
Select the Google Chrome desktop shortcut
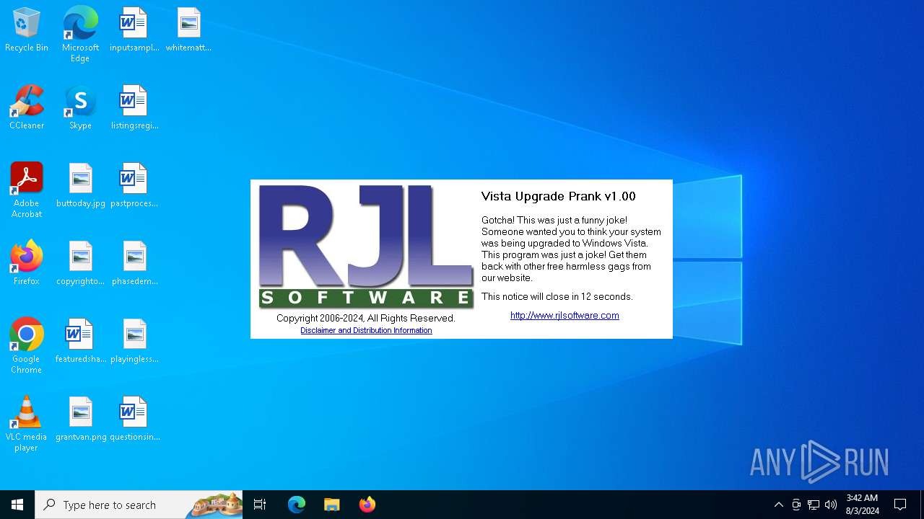click(27, 346)
